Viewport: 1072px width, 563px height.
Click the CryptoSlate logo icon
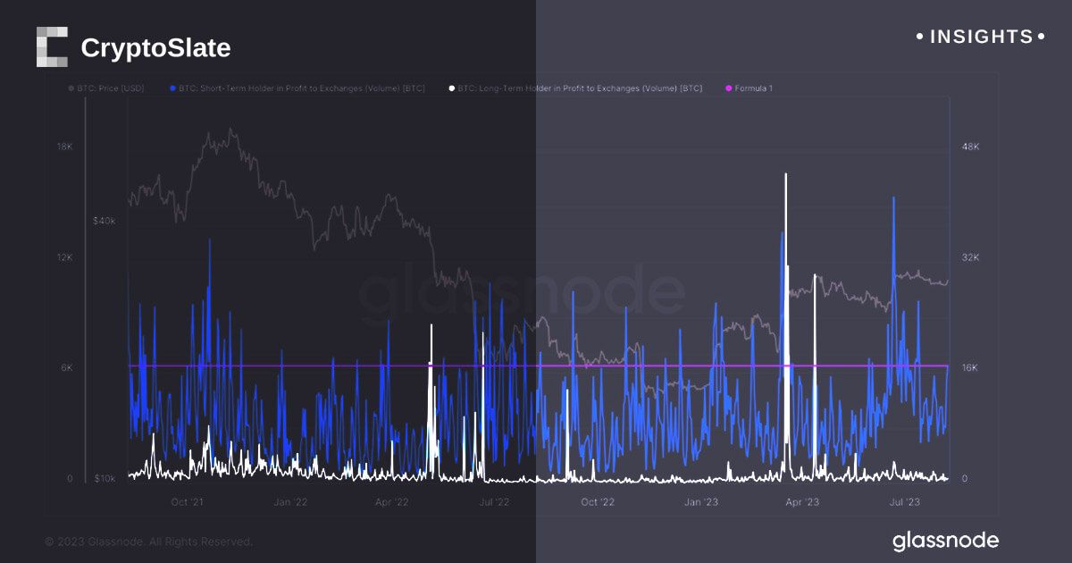(x=52, y=47)
